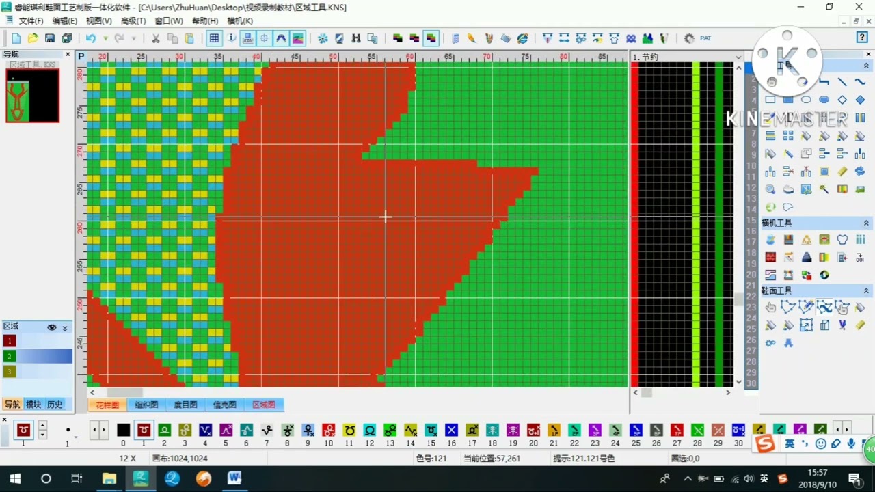Click the gear settings toolbar icon
This screenshot has height=492, width=875.
pyautogui.click(x=689, y=38)
